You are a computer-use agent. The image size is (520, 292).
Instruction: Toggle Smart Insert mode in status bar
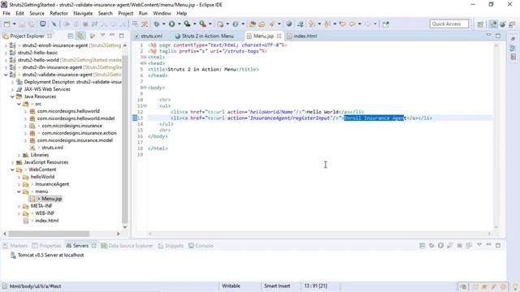point(277,286)
